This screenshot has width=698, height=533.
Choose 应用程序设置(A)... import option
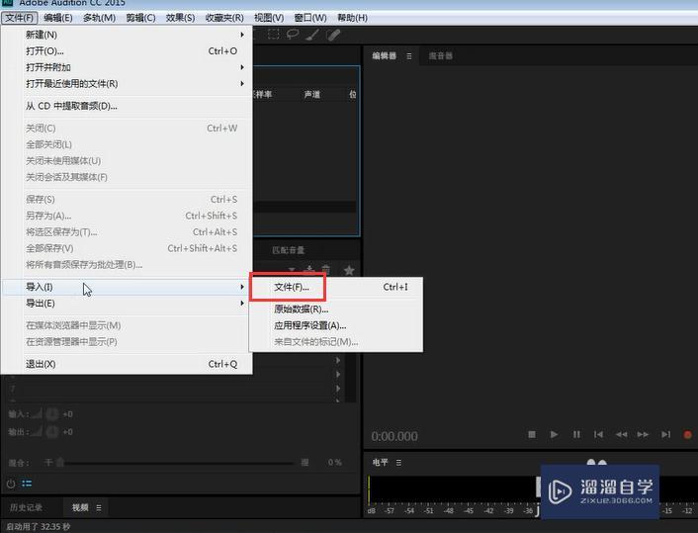(x=336, y=325)
